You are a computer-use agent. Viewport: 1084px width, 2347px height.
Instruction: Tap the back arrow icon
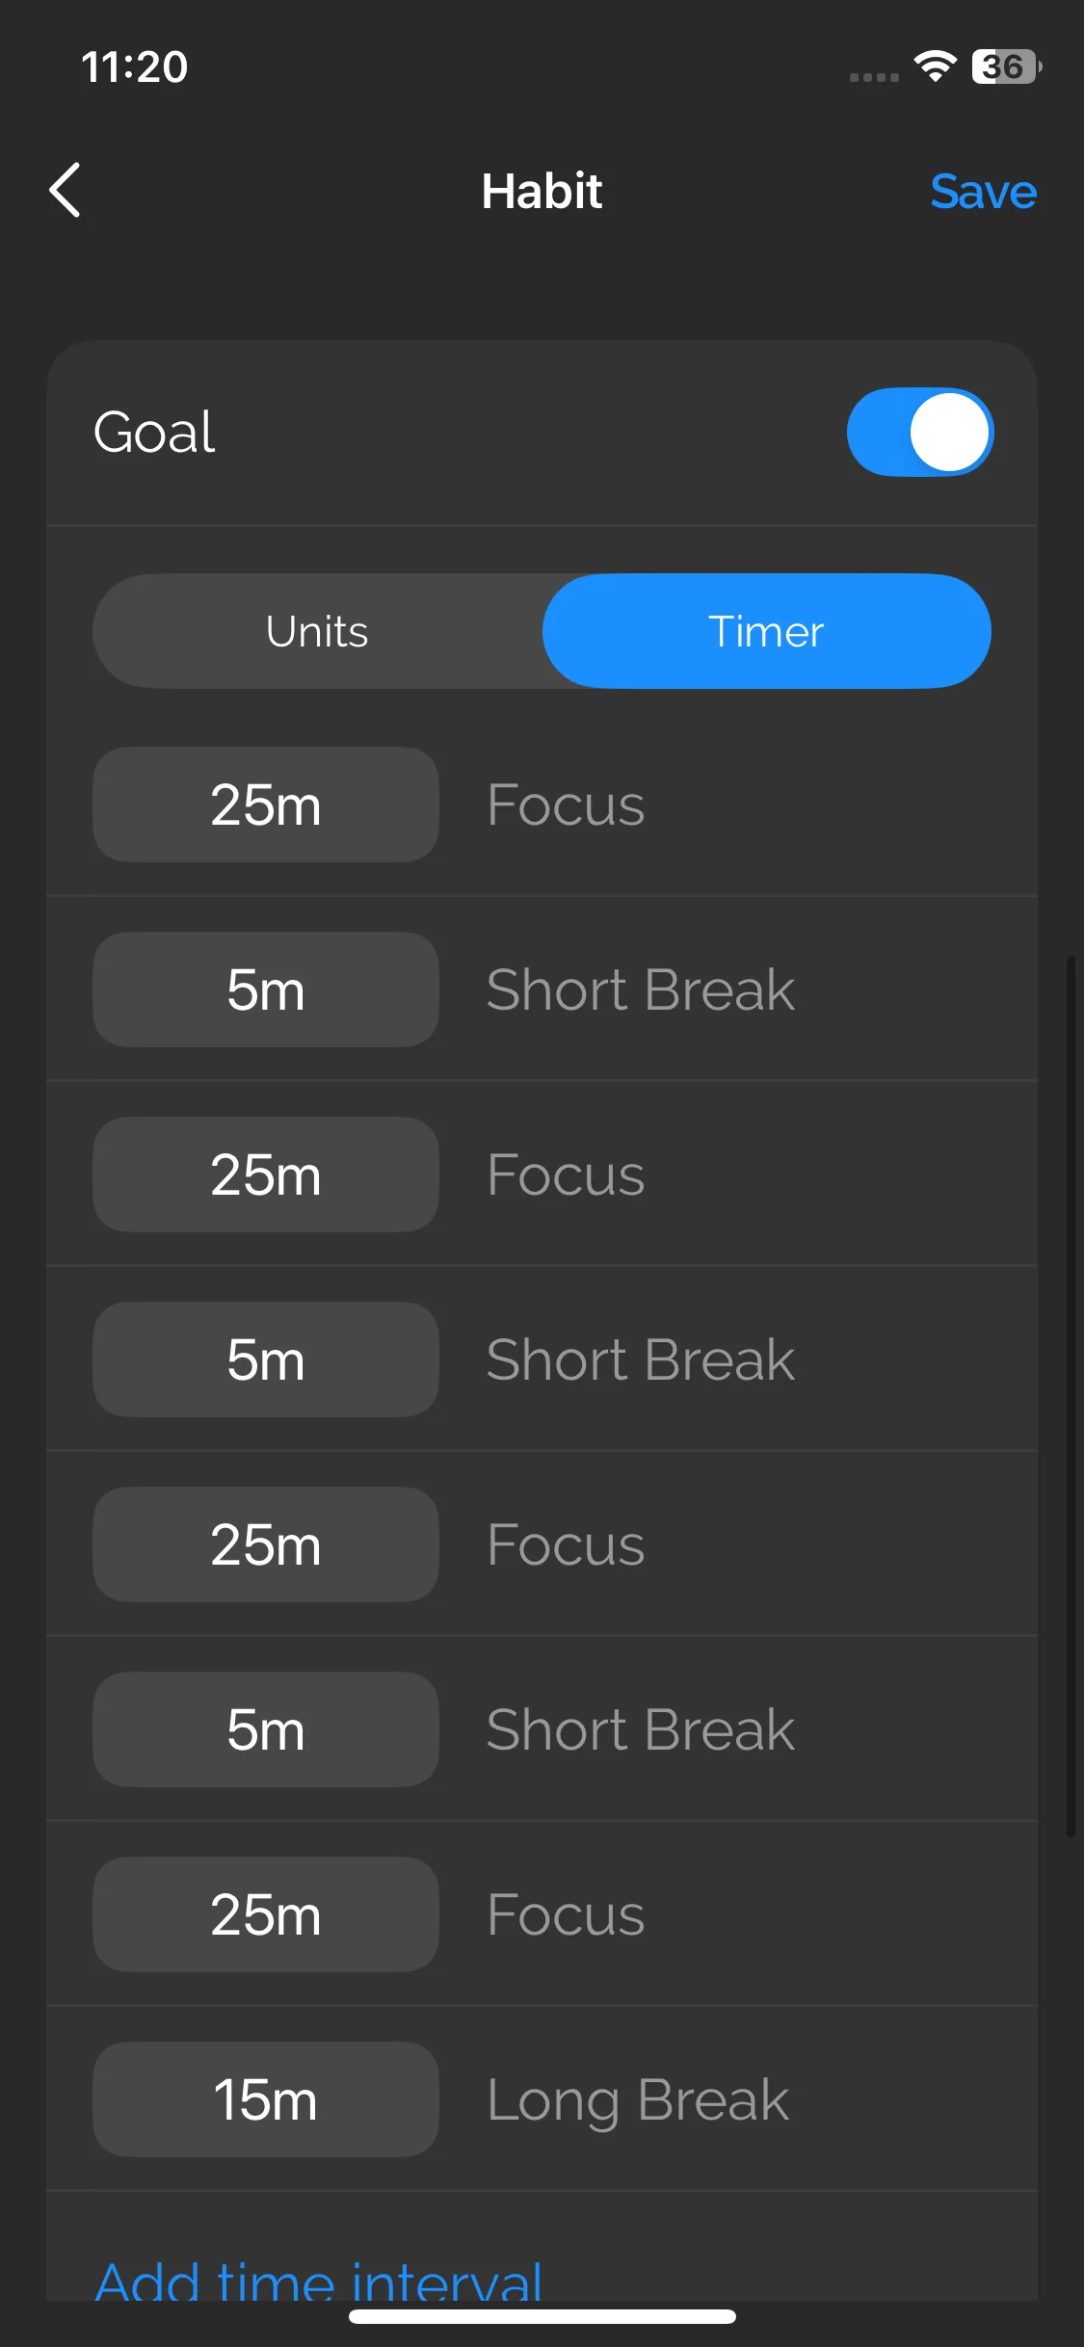pyautogui.click(x=66, y=190)
